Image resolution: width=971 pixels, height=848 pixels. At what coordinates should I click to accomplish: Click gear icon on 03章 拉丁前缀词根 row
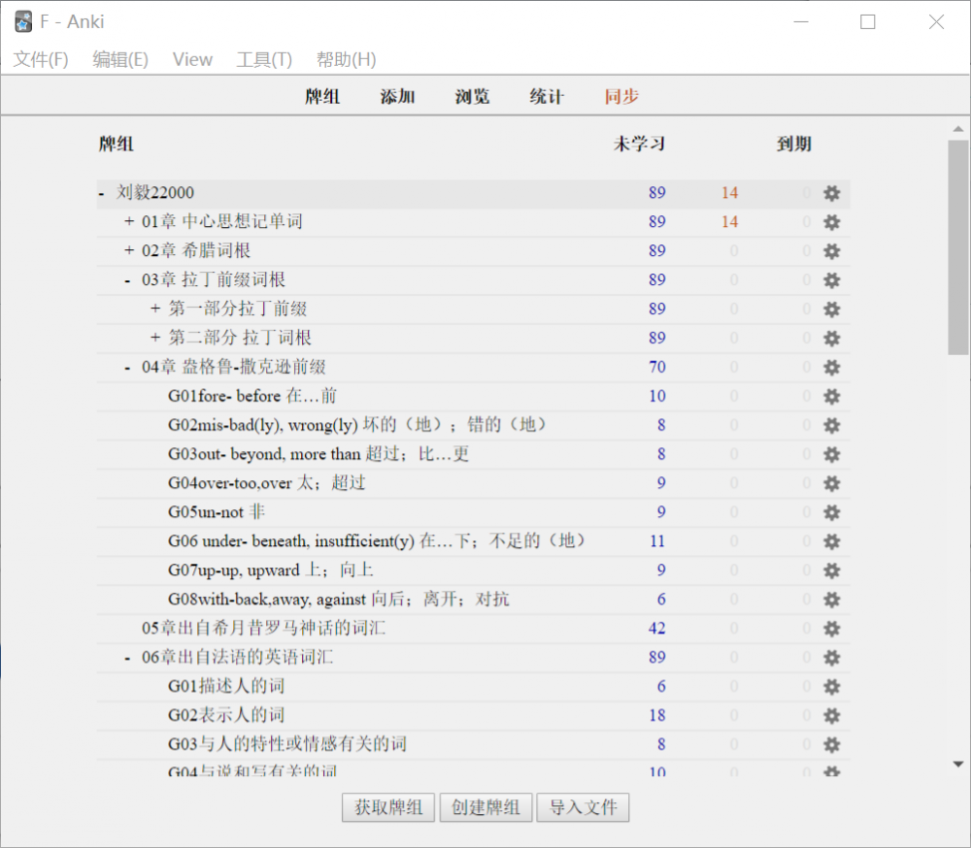coord(832,280)
